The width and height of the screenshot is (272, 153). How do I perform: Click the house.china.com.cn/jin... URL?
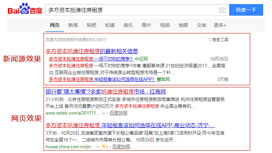[70, 147]
